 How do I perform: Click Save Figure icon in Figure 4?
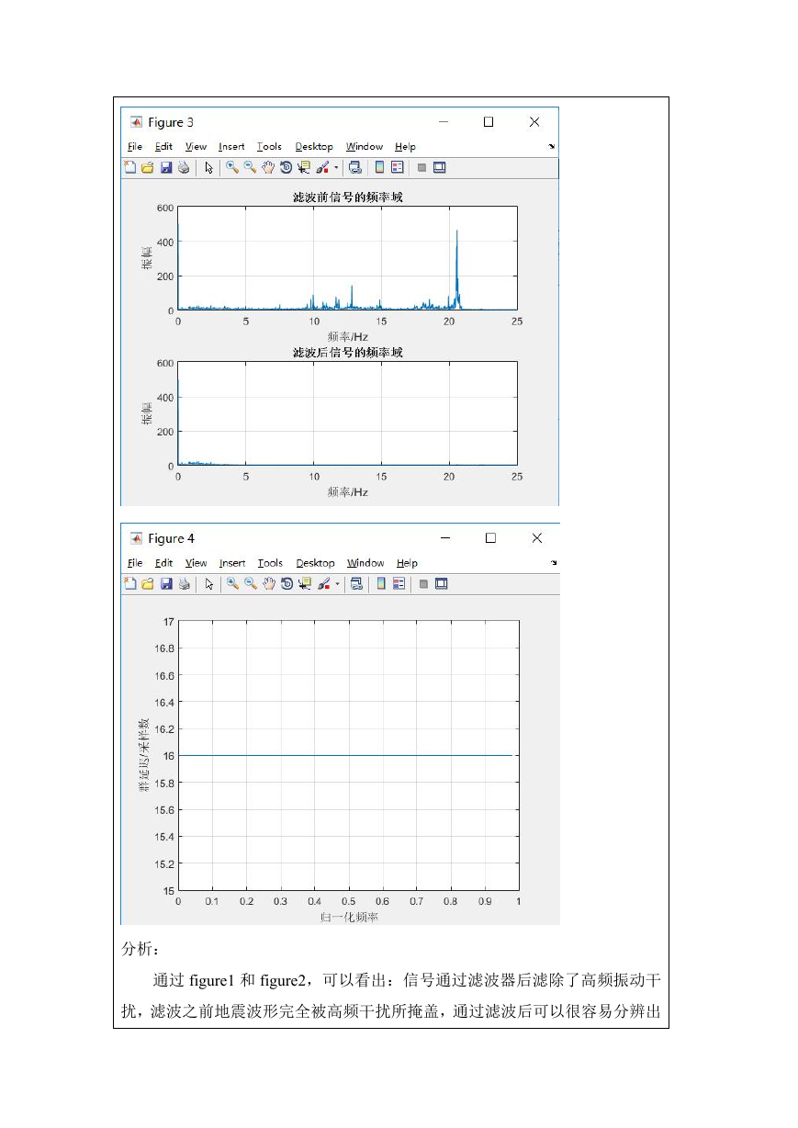pos(166,583)
